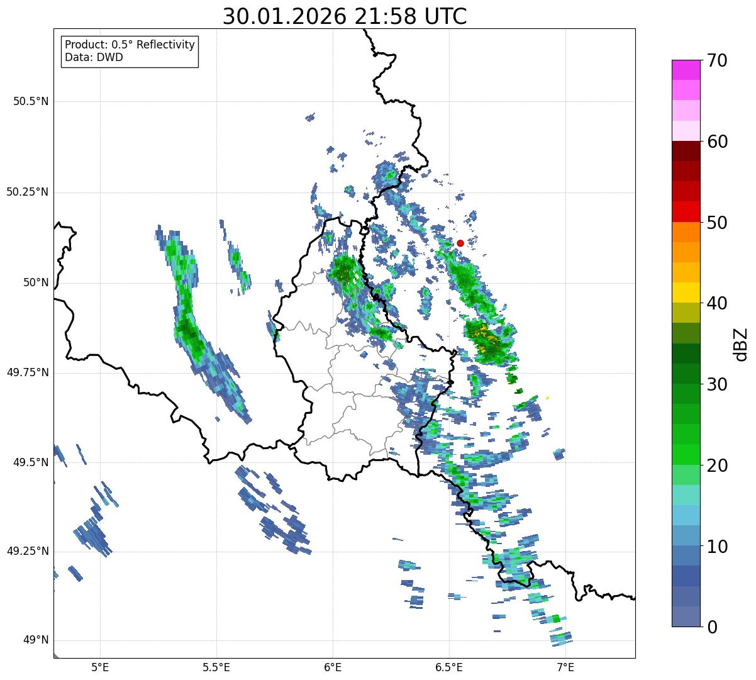Click the "6°E" longitude label

click(x=333, y=667)
